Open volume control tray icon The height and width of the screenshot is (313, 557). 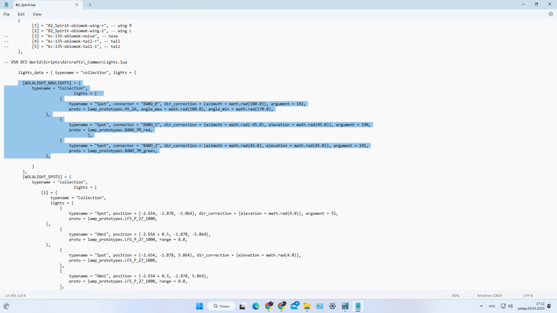[510, 306]
